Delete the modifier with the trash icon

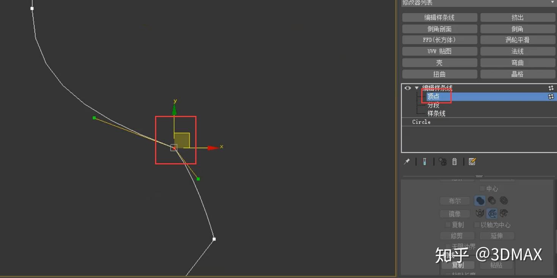click(x=455, y=162)
